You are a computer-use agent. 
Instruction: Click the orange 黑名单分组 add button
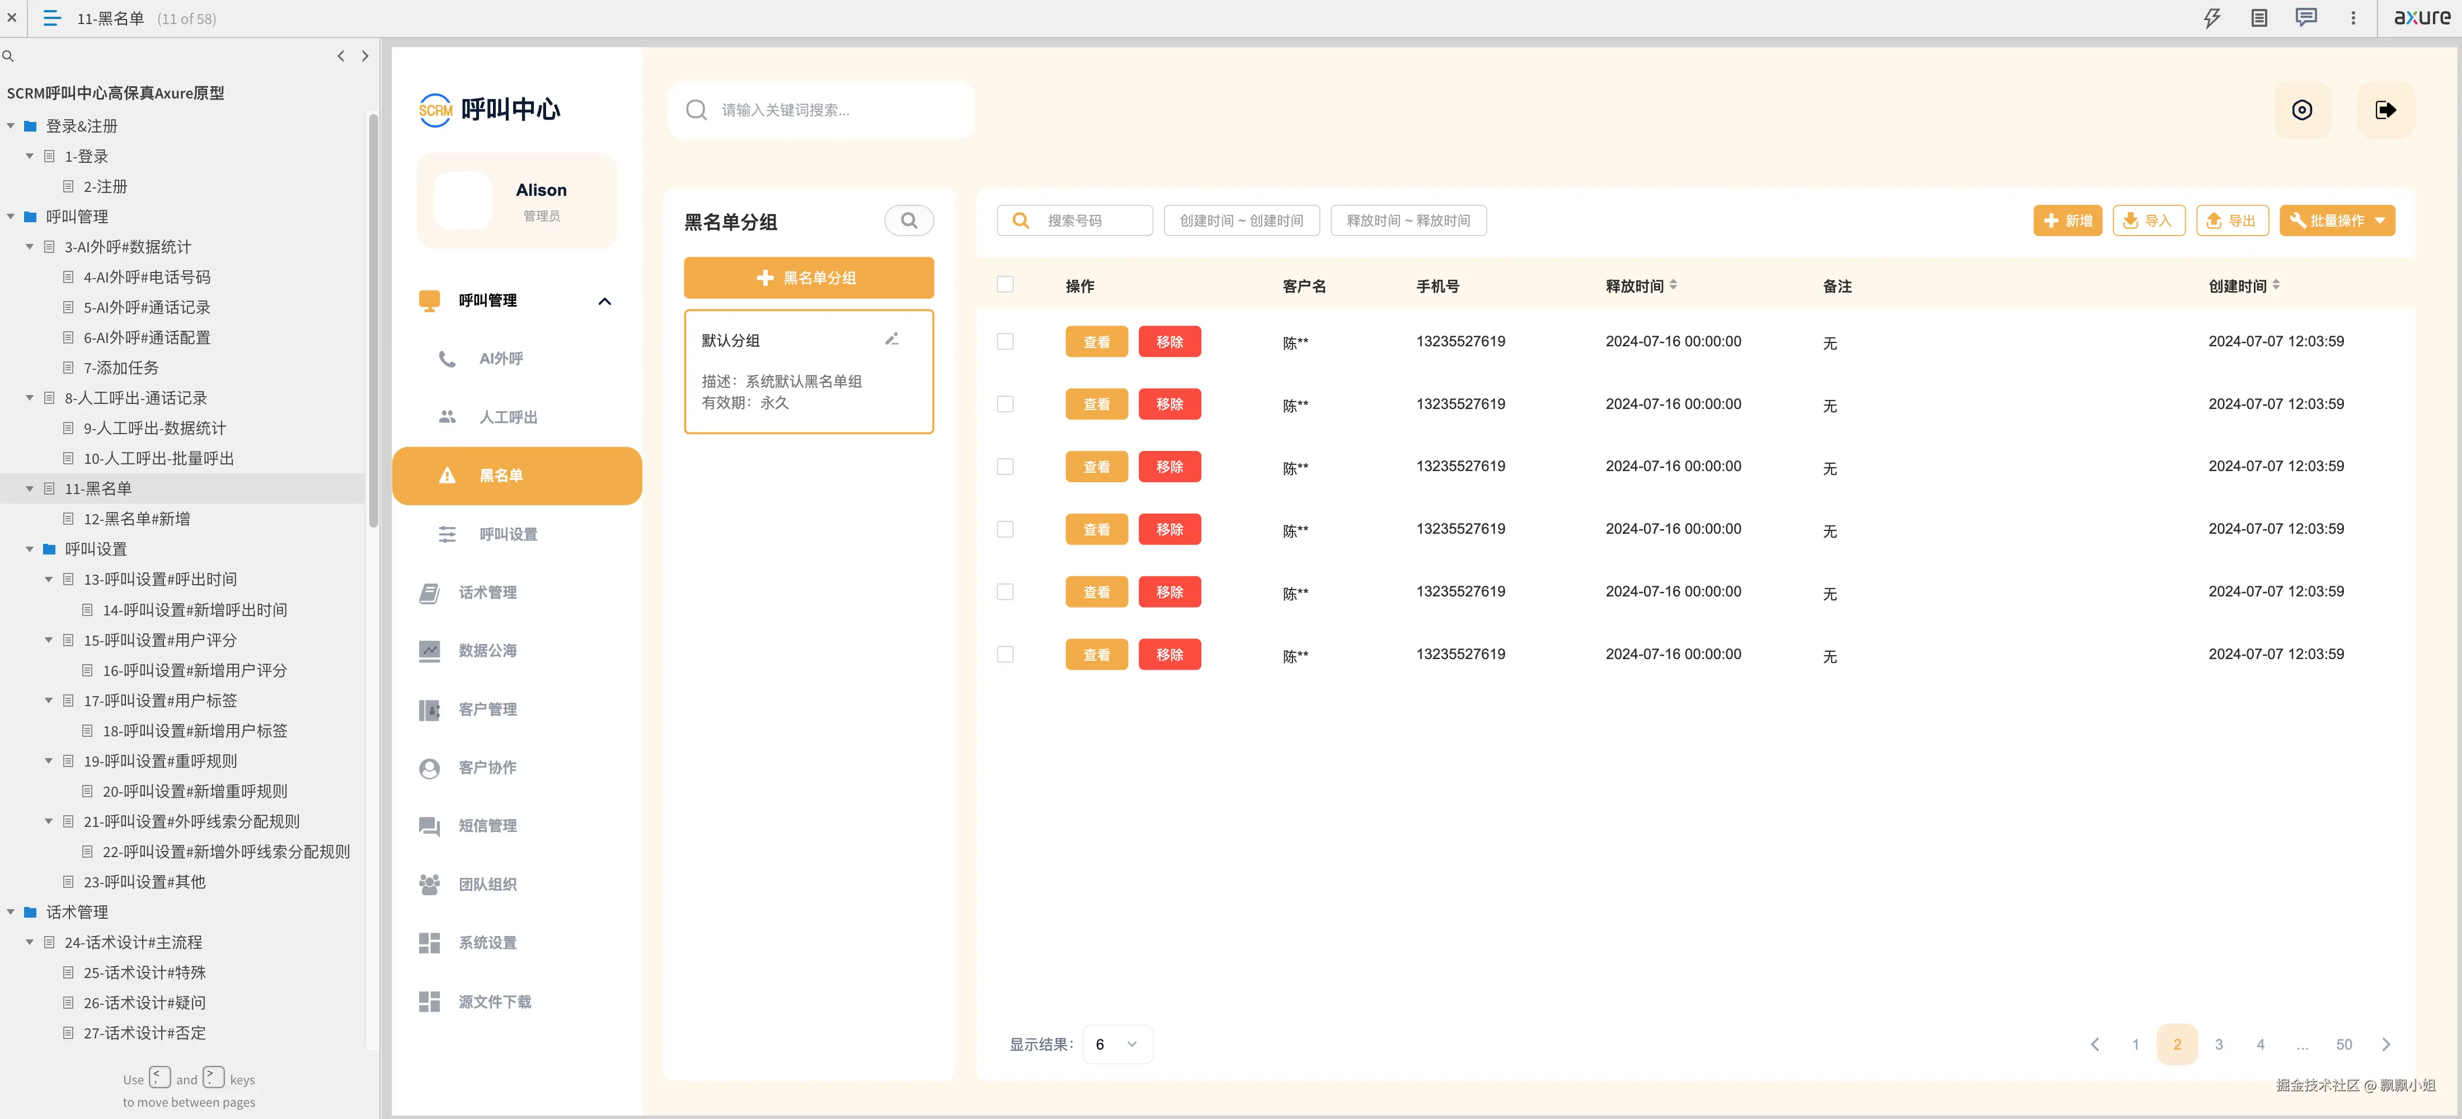(807, 278)
